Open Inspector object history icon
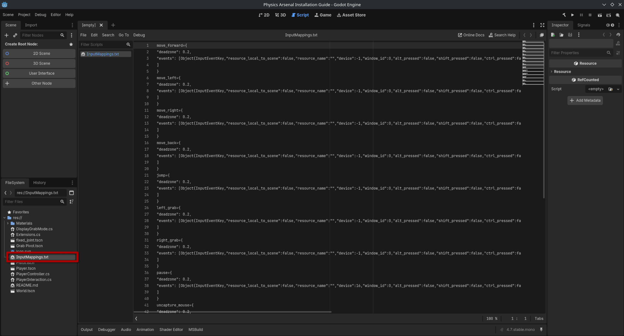The image size is (624, 336). tap(618, 35)
